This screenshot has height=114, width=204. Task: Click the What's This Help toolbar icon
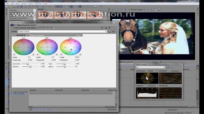[101, 6]
